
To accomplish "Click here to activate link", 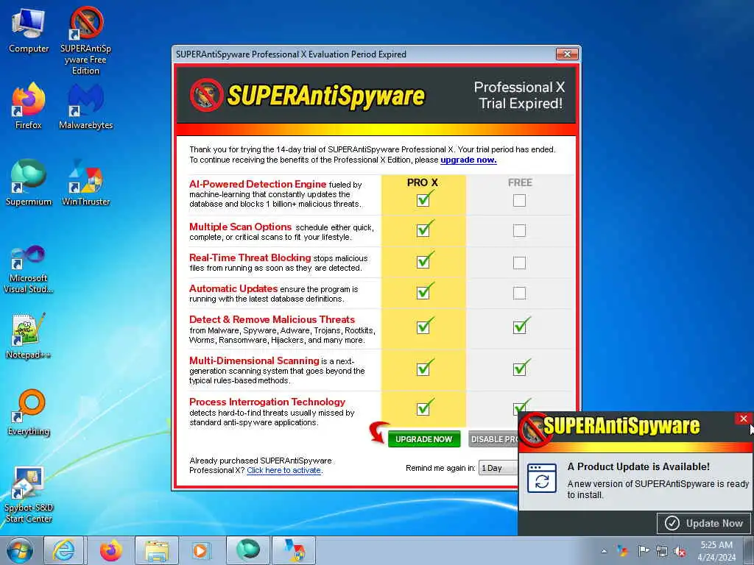I will pos(284,470).
